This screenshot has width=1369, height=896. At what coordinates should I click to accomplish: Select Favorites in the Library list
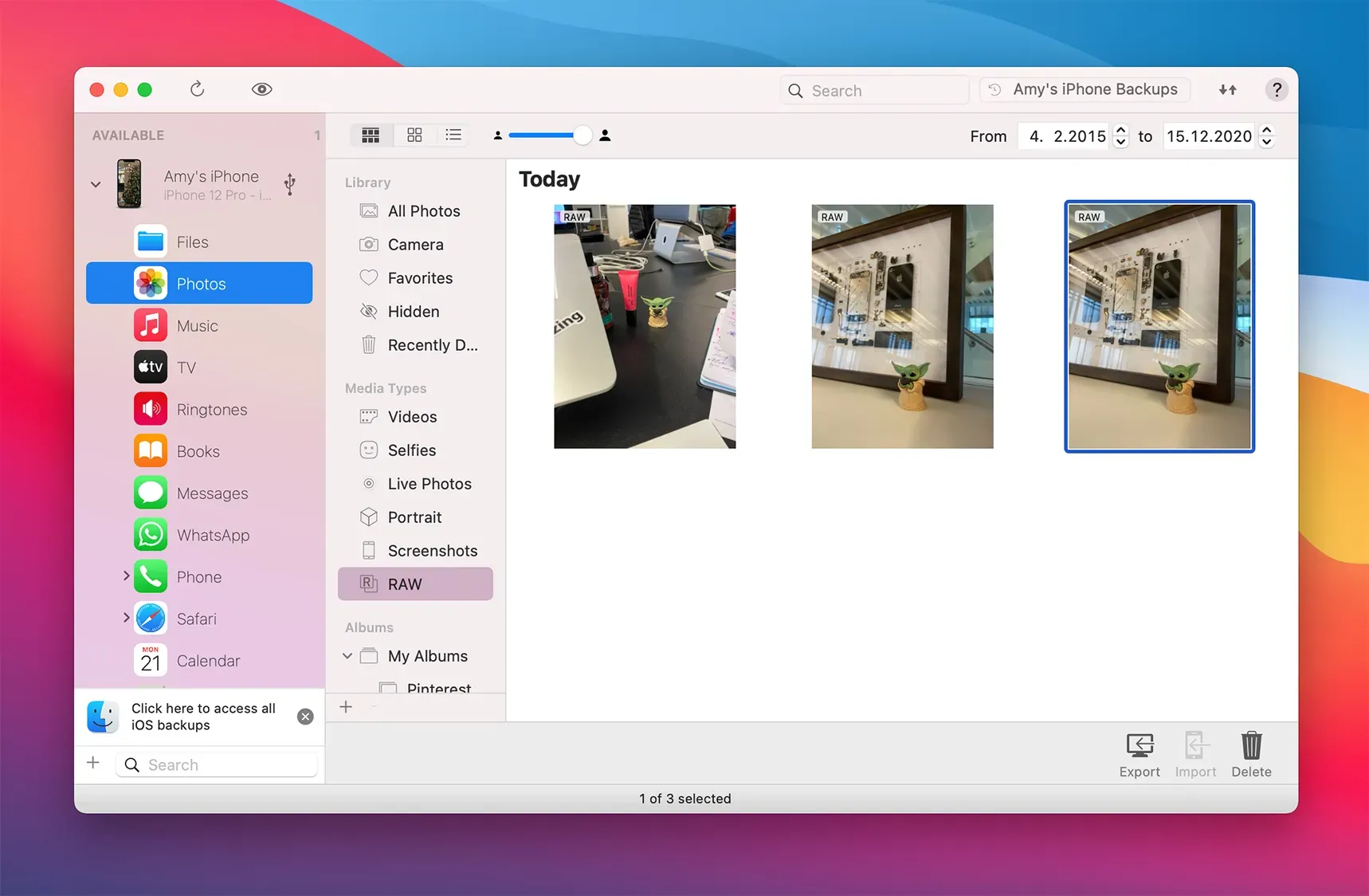(419, 278)
